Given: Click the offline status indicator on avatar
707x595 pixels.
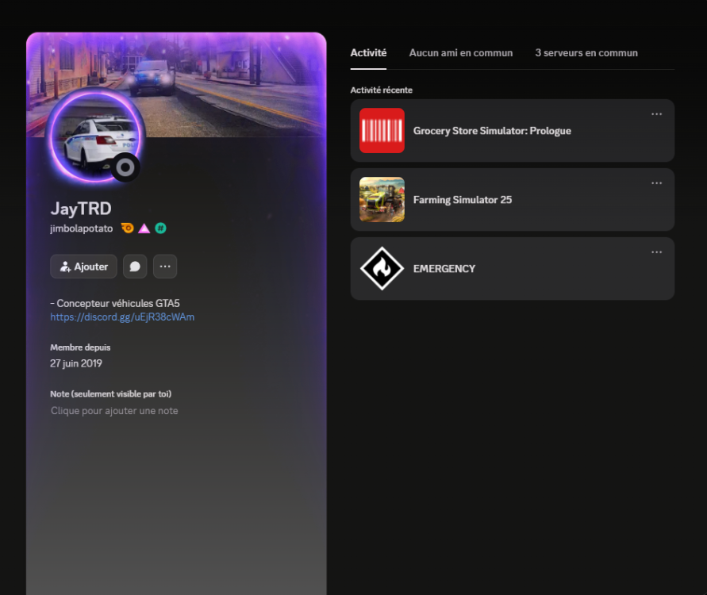Looking at the screenshot, I should 125,167.
